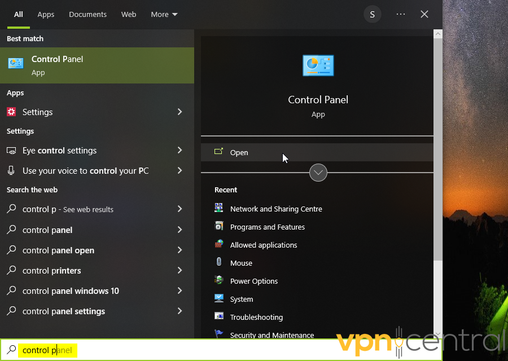Select 'control p - See web results'
508x361 pixels.
click(97, 209)
